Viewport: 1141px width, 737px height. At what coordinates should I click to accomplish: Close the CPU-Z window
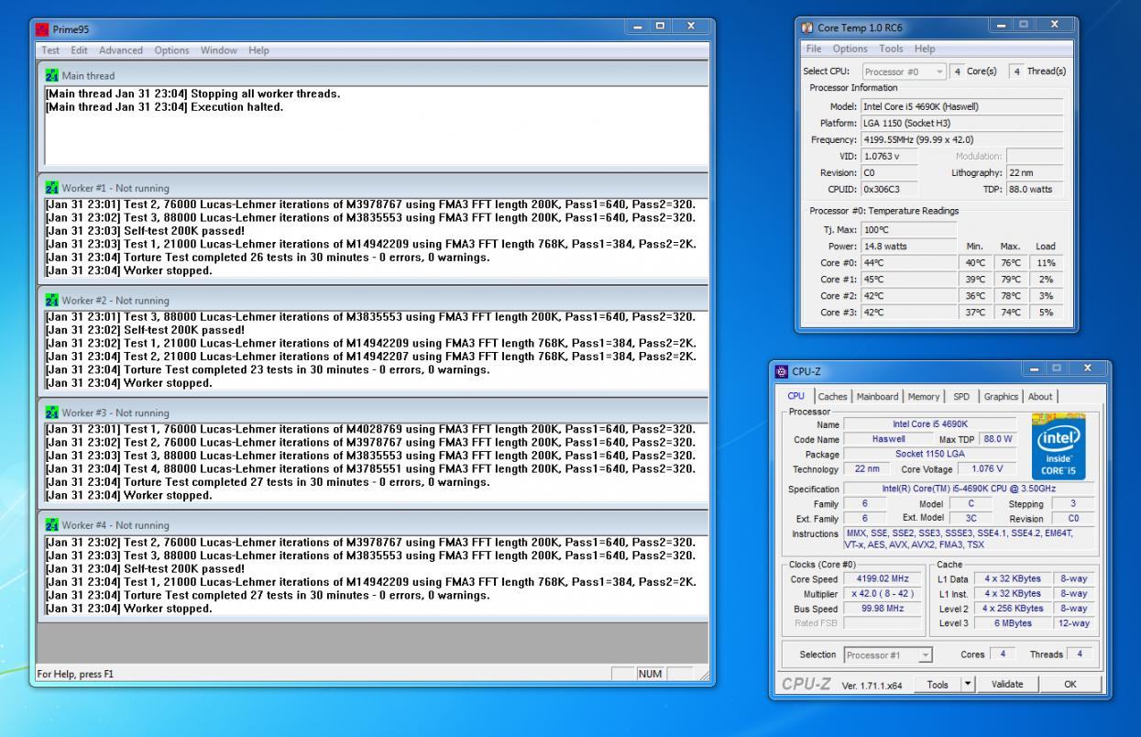point(1088,368)
